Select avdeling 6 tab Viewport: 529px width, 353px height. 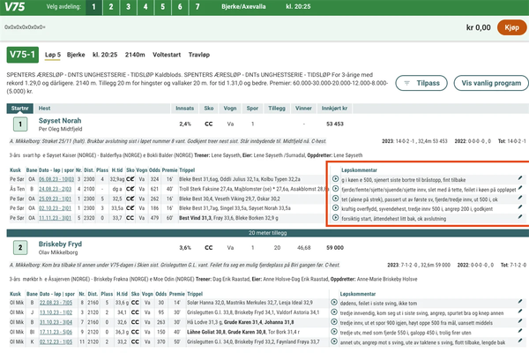[x=180, y=7]
